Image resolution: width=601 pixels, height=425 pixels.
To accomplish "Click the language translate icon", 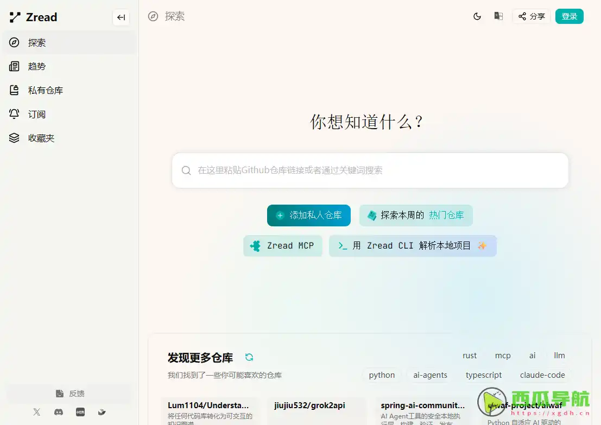I will [x=498, y=16].
